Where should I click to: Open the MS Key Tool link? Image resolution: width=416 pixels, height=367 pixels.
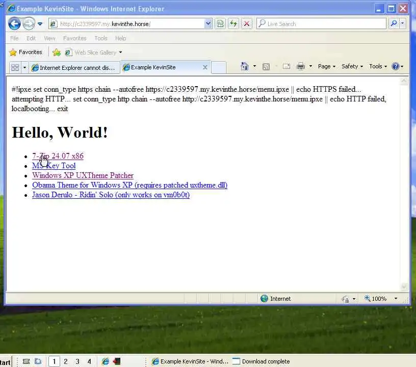pos(54,166)
